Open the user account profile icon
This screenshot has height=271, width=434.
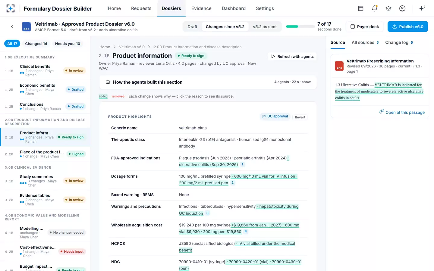click(x=402, y=8)
